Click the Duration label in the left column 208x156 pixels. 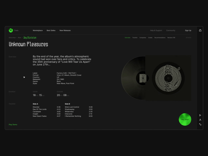[12, 92]
